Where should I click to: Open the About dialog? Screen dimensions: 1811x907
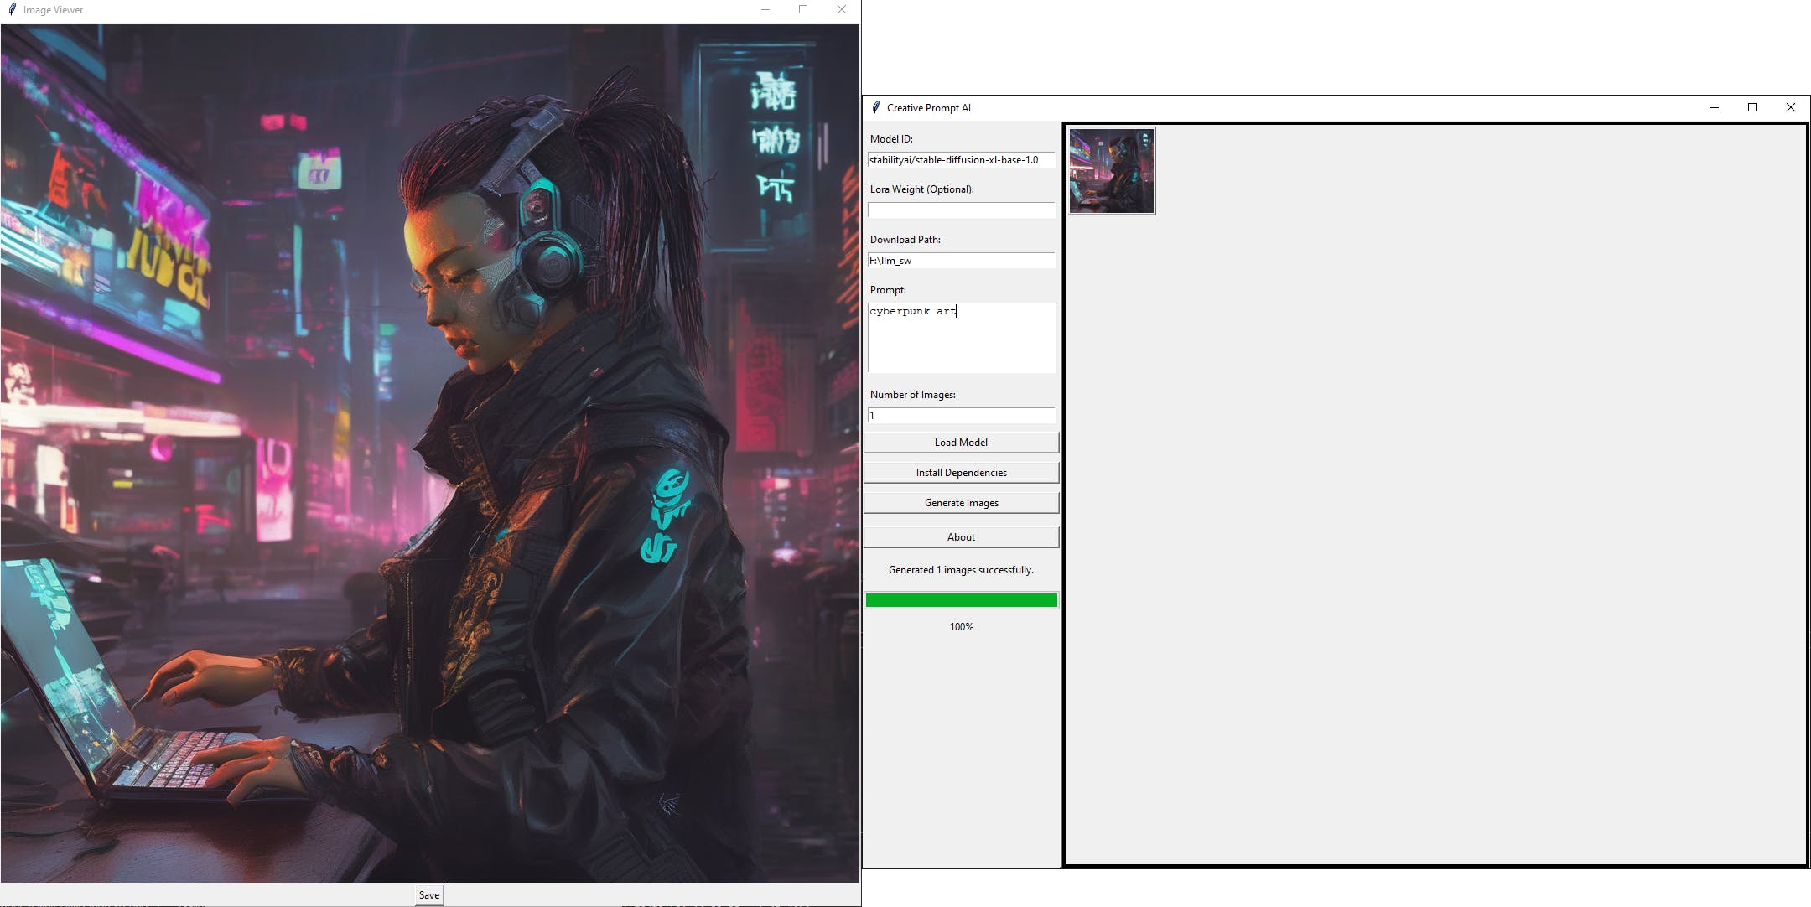coord(961,536)
